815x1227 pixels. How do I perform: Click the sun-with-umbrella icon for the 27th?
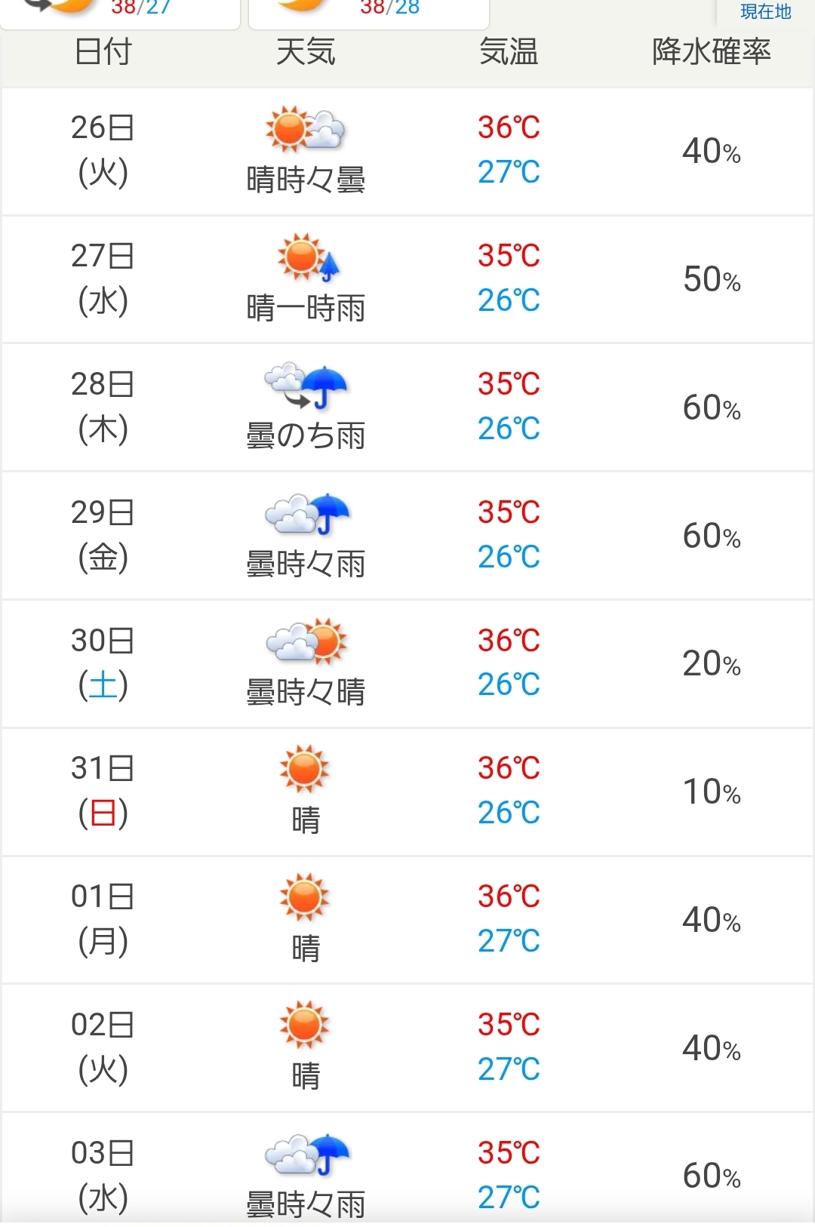[x=308, y=257]
